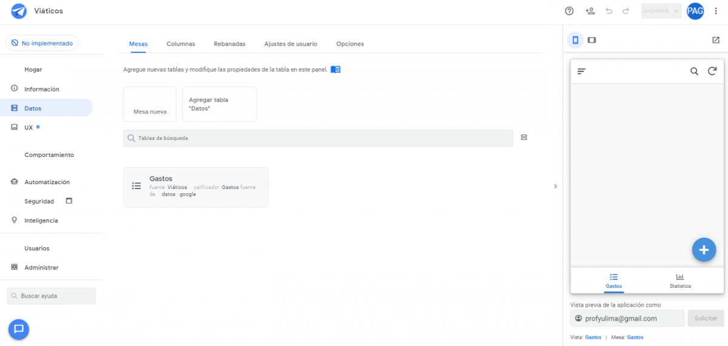Open the share/add user icon

pos(590,11)
